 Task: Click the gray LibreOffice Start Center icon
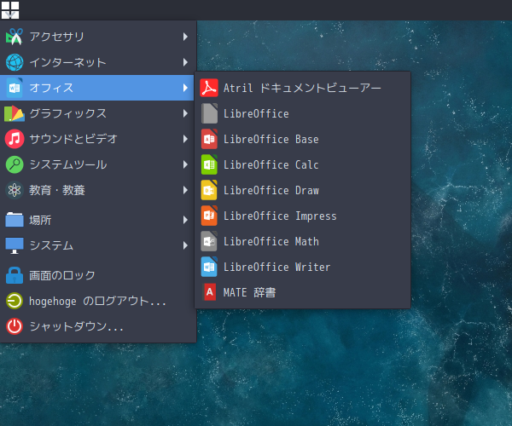[209, 113]
